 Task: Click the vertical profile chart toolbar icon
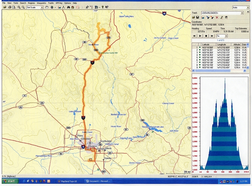[x=59, y=7]
